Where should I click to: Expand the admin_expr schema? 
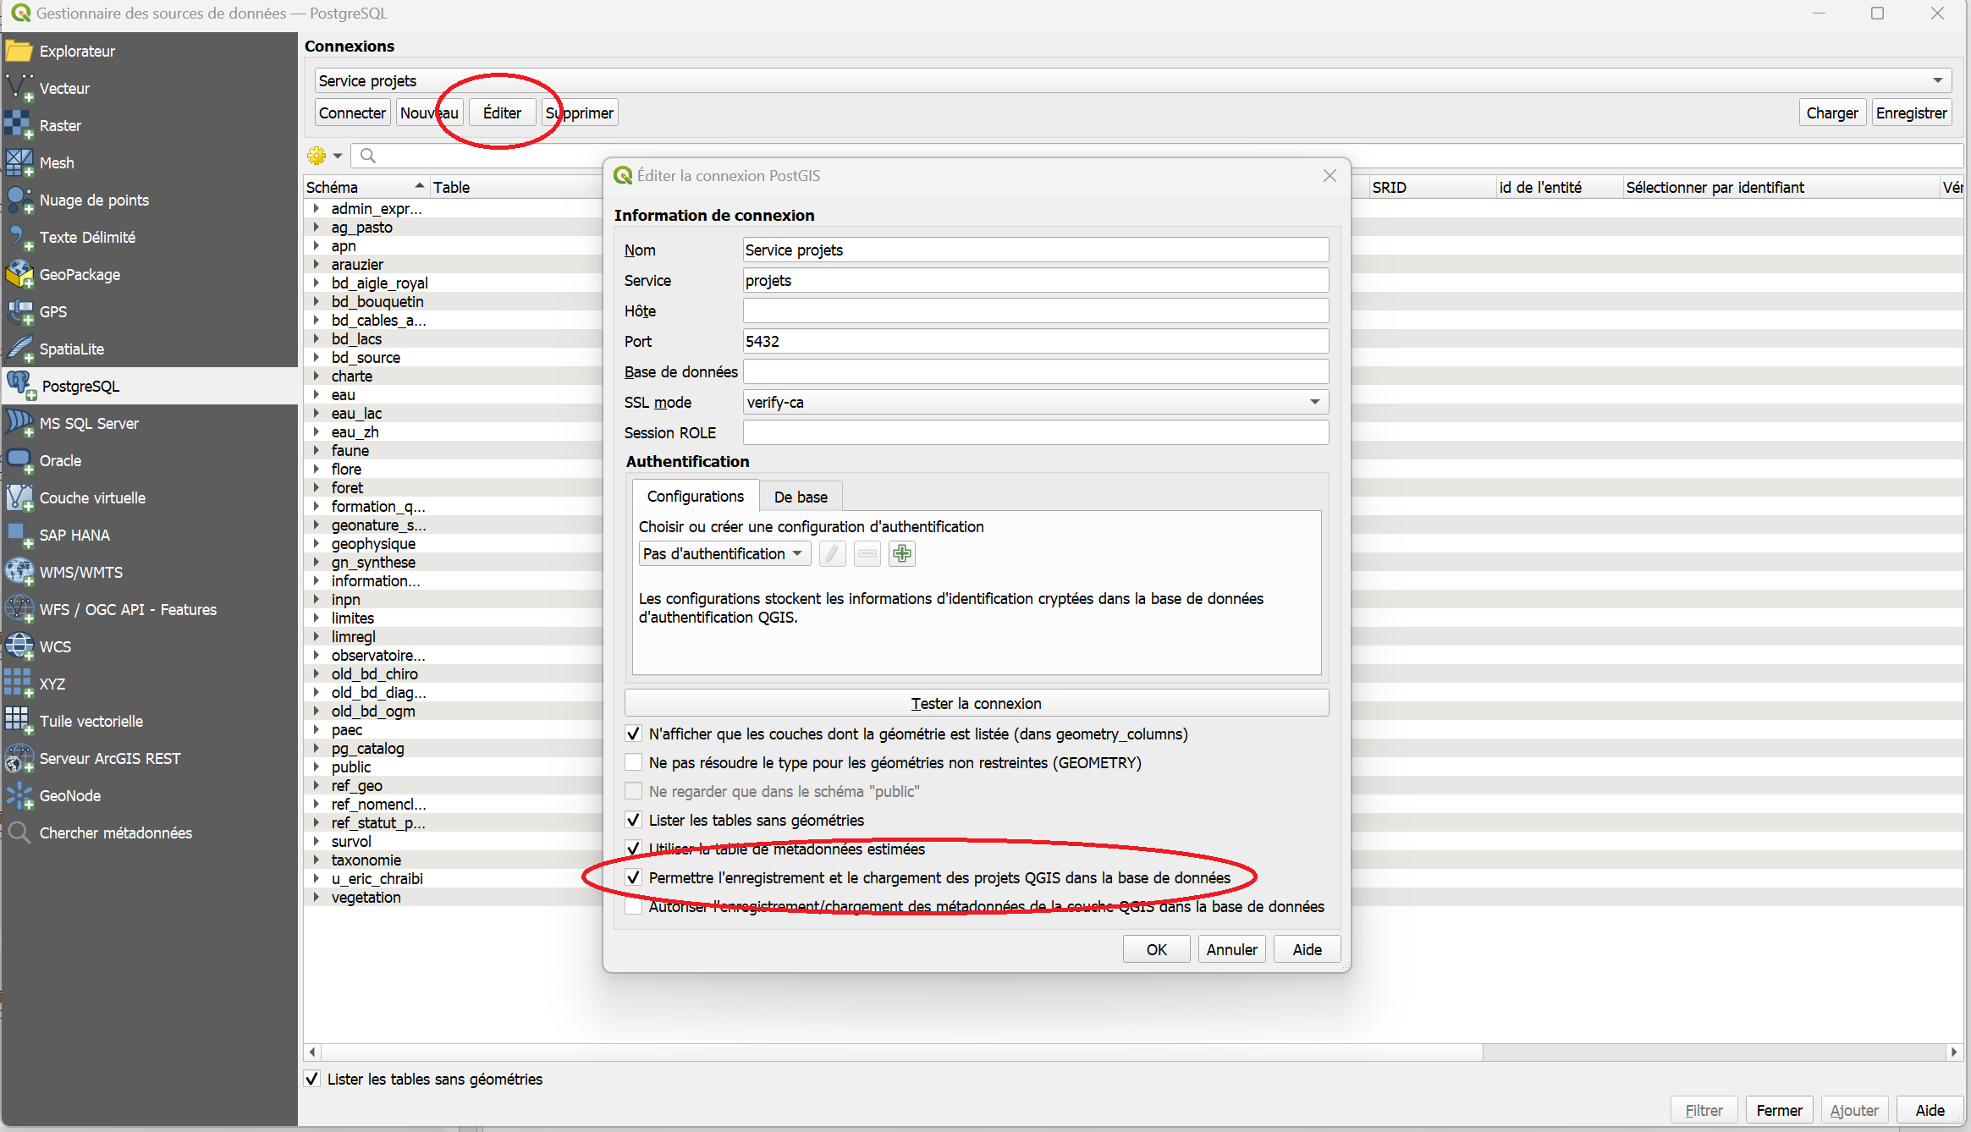click(316, 208)
